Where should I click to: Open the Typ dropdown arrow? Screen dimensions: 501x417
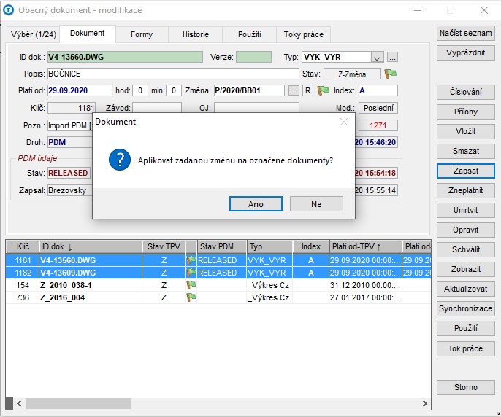tap(377, 58)
